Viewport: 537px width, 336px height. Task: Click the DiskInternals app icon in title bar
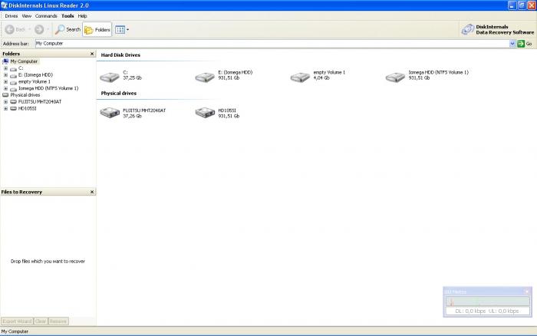click(x=4, y=5)
